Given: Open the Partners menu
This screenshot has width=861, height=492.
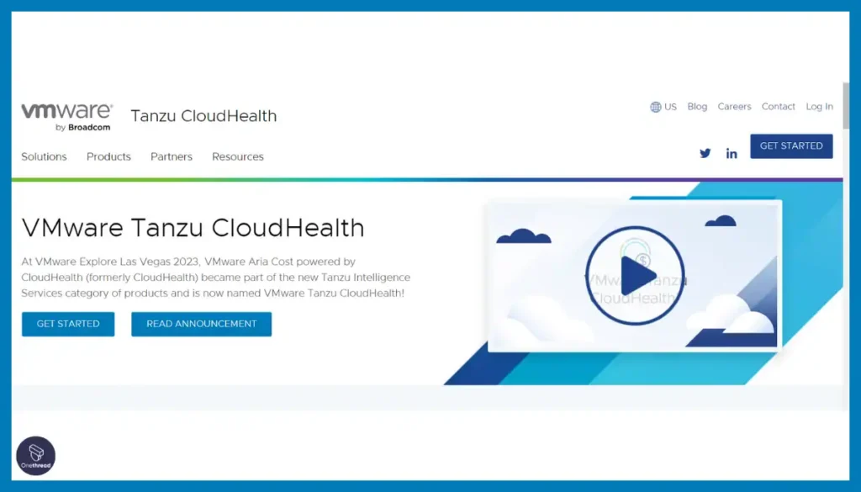Looking at the screenshot, I should [x=172, y=157].
